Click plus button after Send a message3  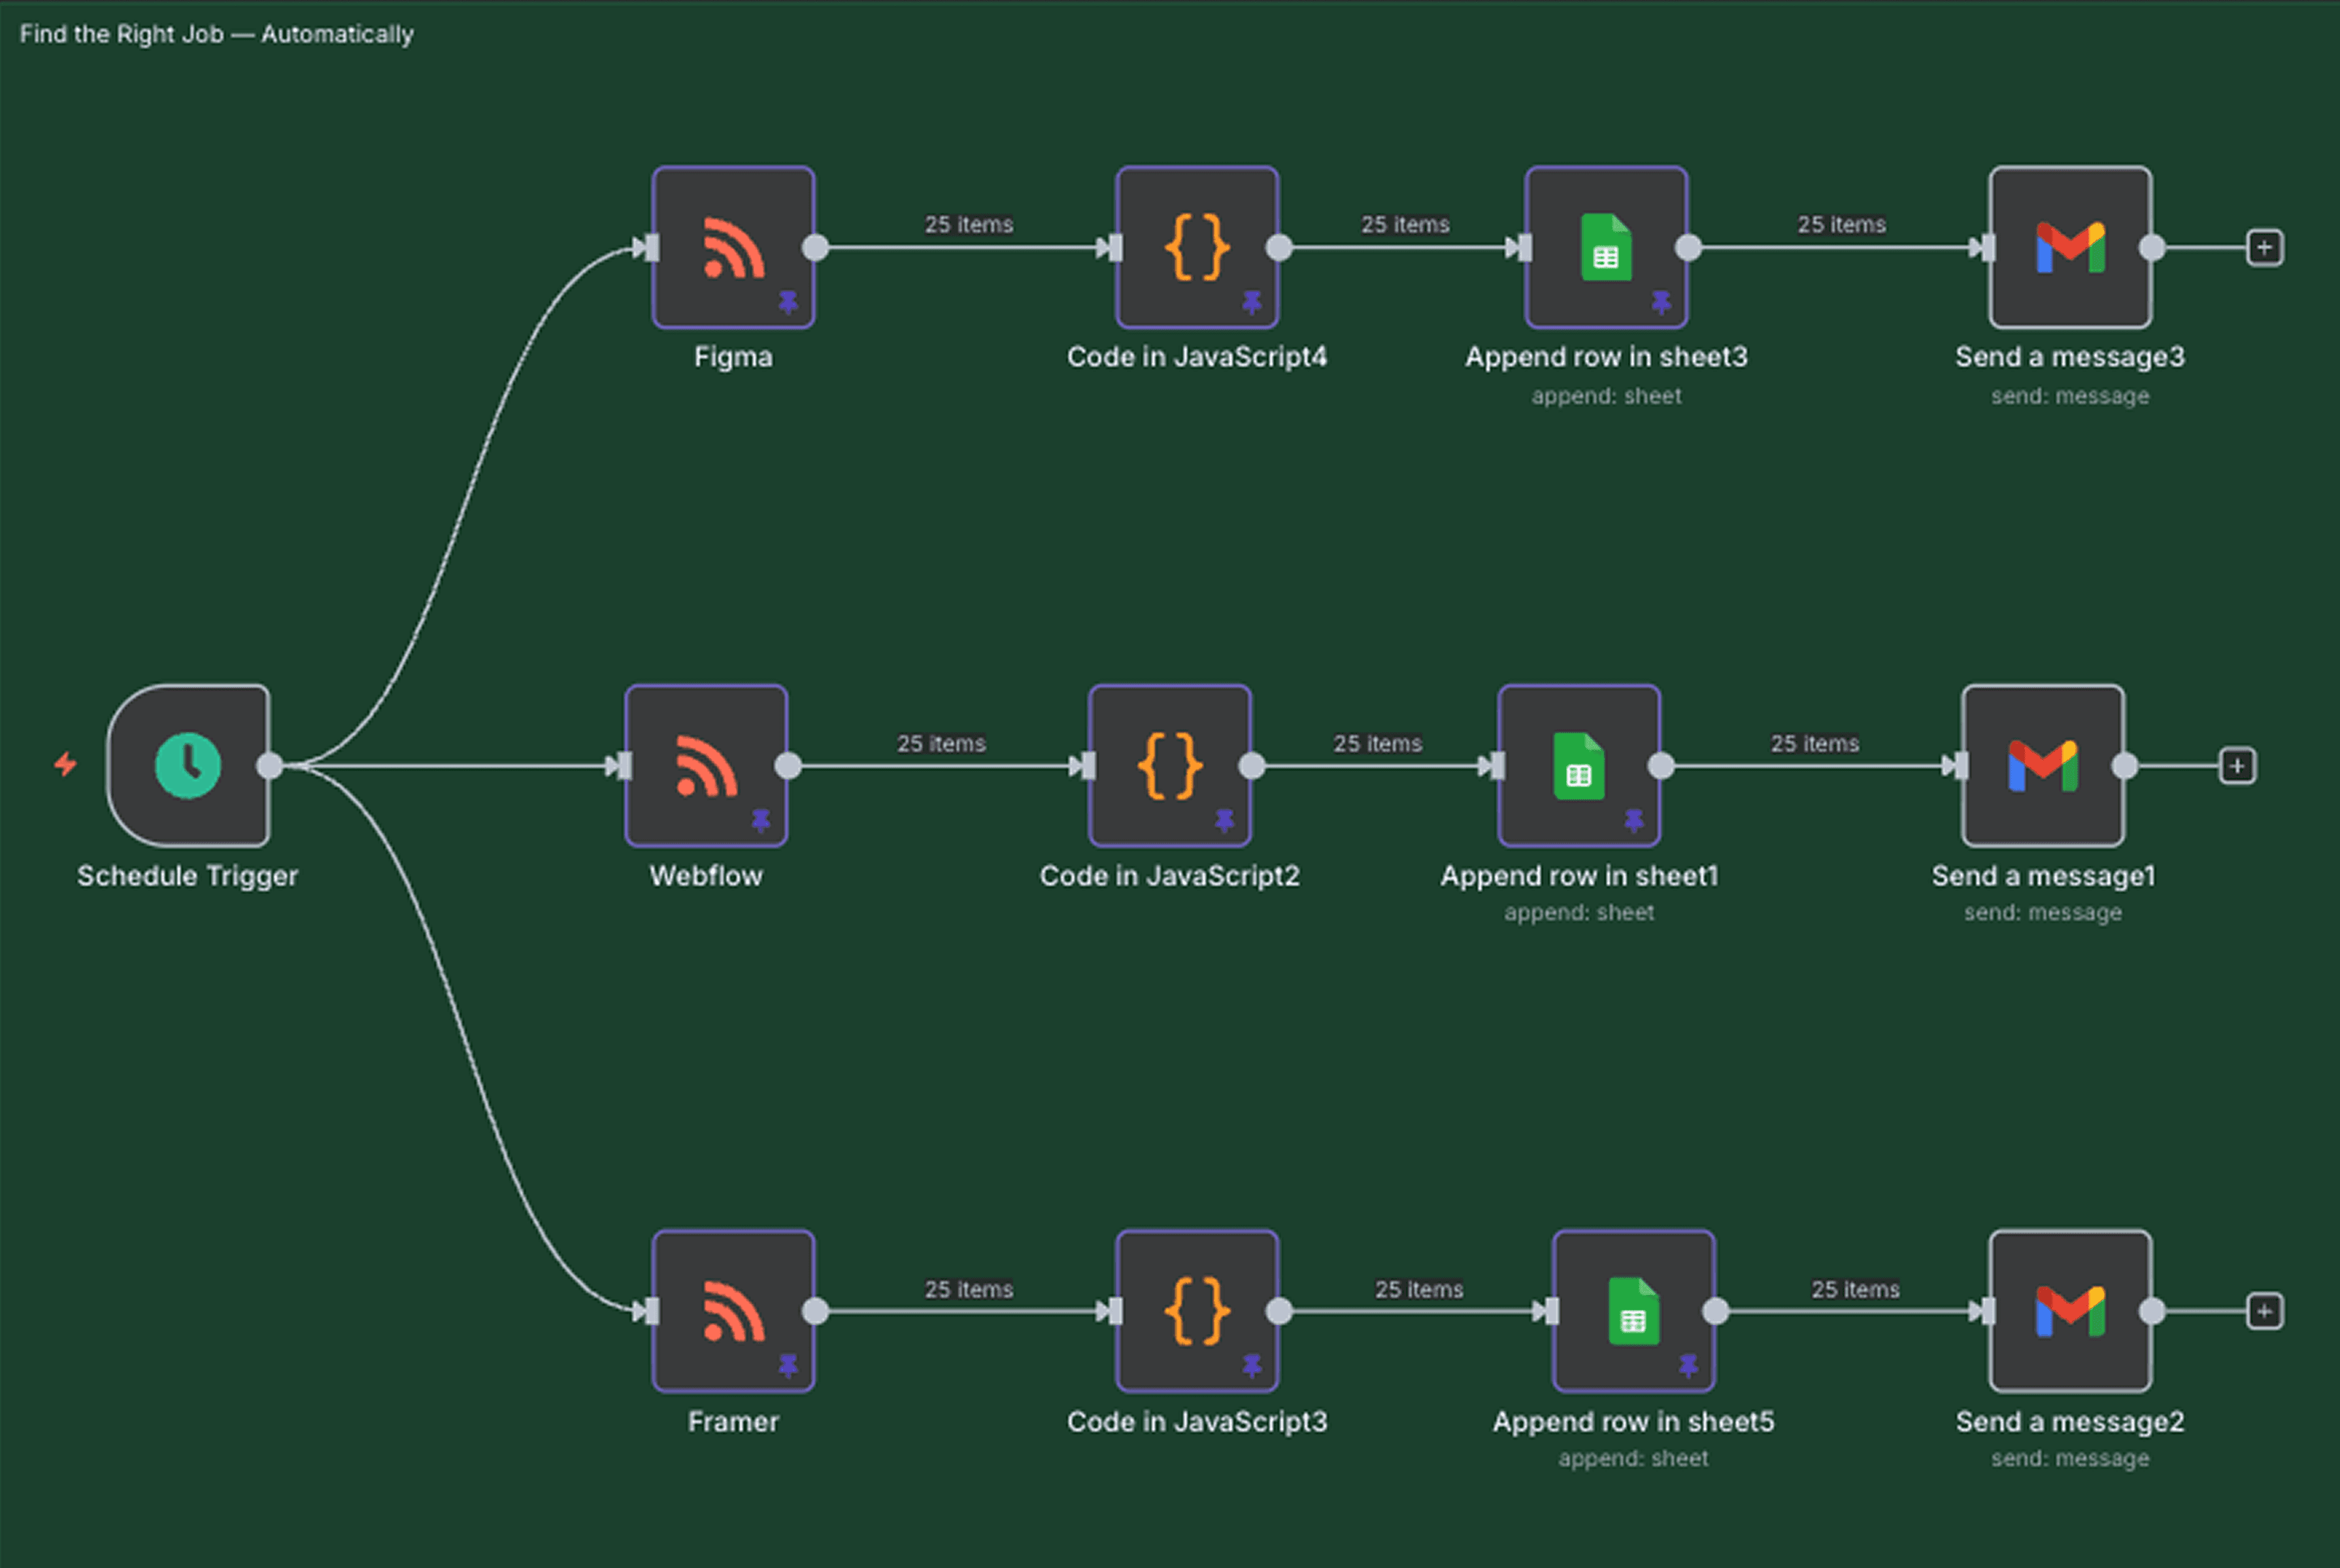tap(2264, 247)
